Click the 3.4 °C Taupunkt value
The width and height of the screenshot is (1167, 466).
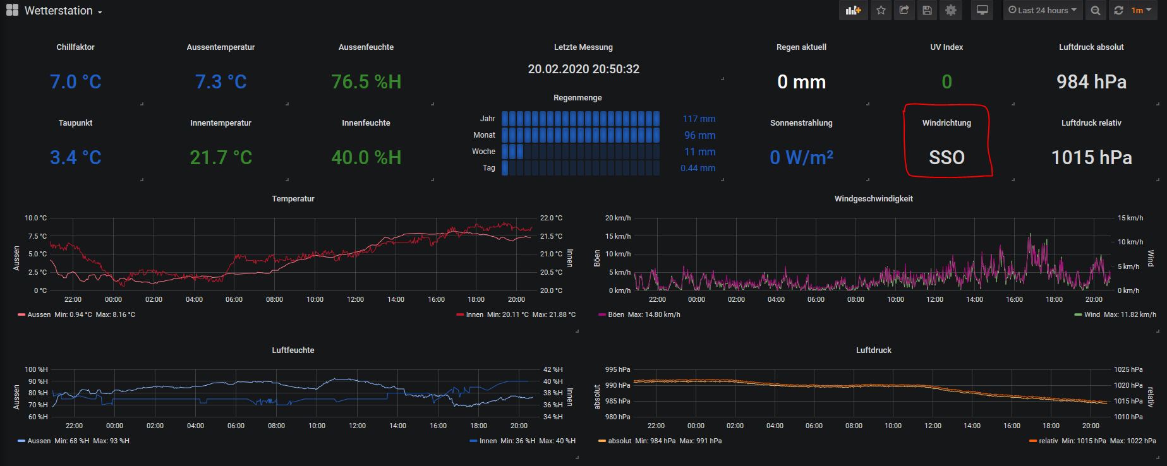tap(75, 157)
